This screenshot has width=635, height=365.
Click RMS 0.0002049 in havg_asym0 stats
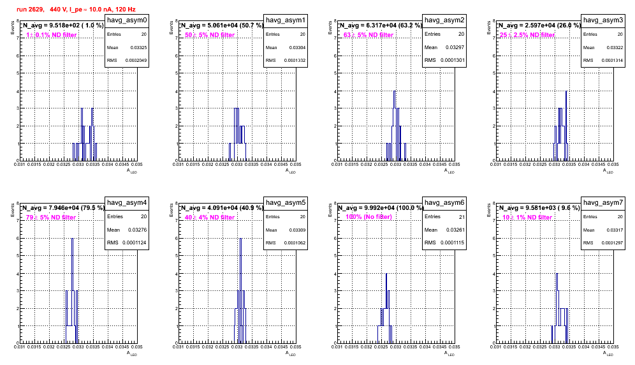(127, 60)
